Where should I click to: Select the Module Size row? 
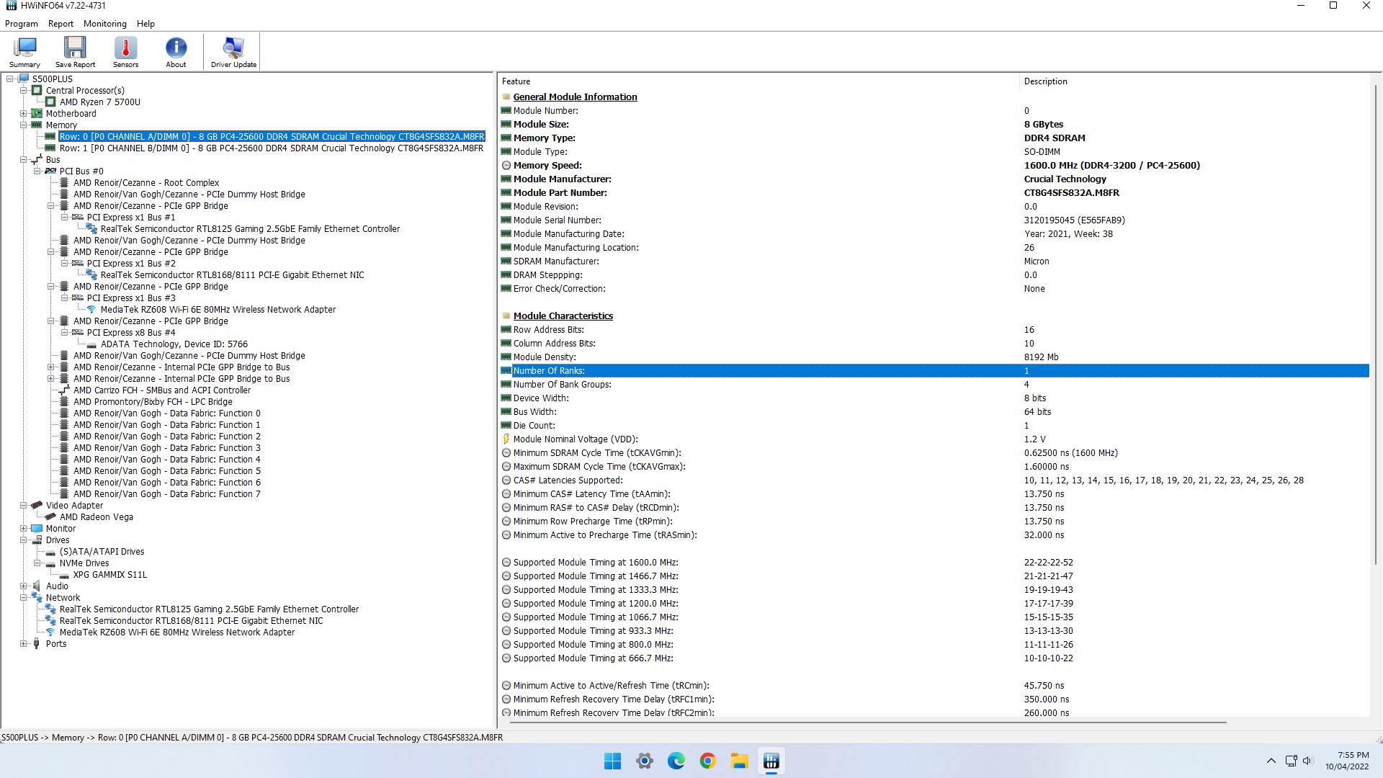[934, 125]
